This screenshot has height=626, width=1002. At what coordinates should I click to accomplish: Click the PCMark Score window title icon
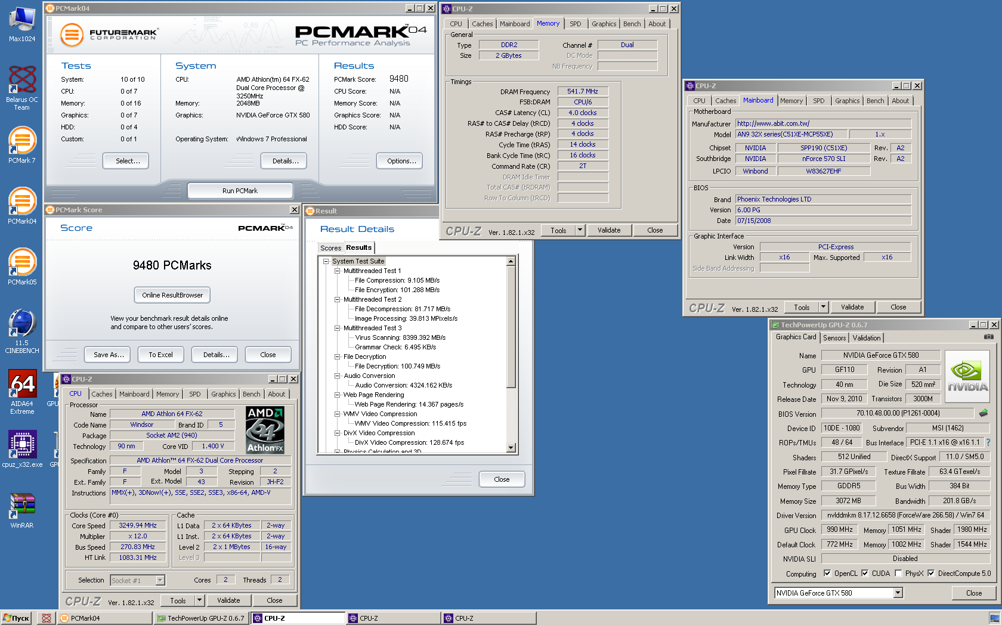click(x=50, y=210)
